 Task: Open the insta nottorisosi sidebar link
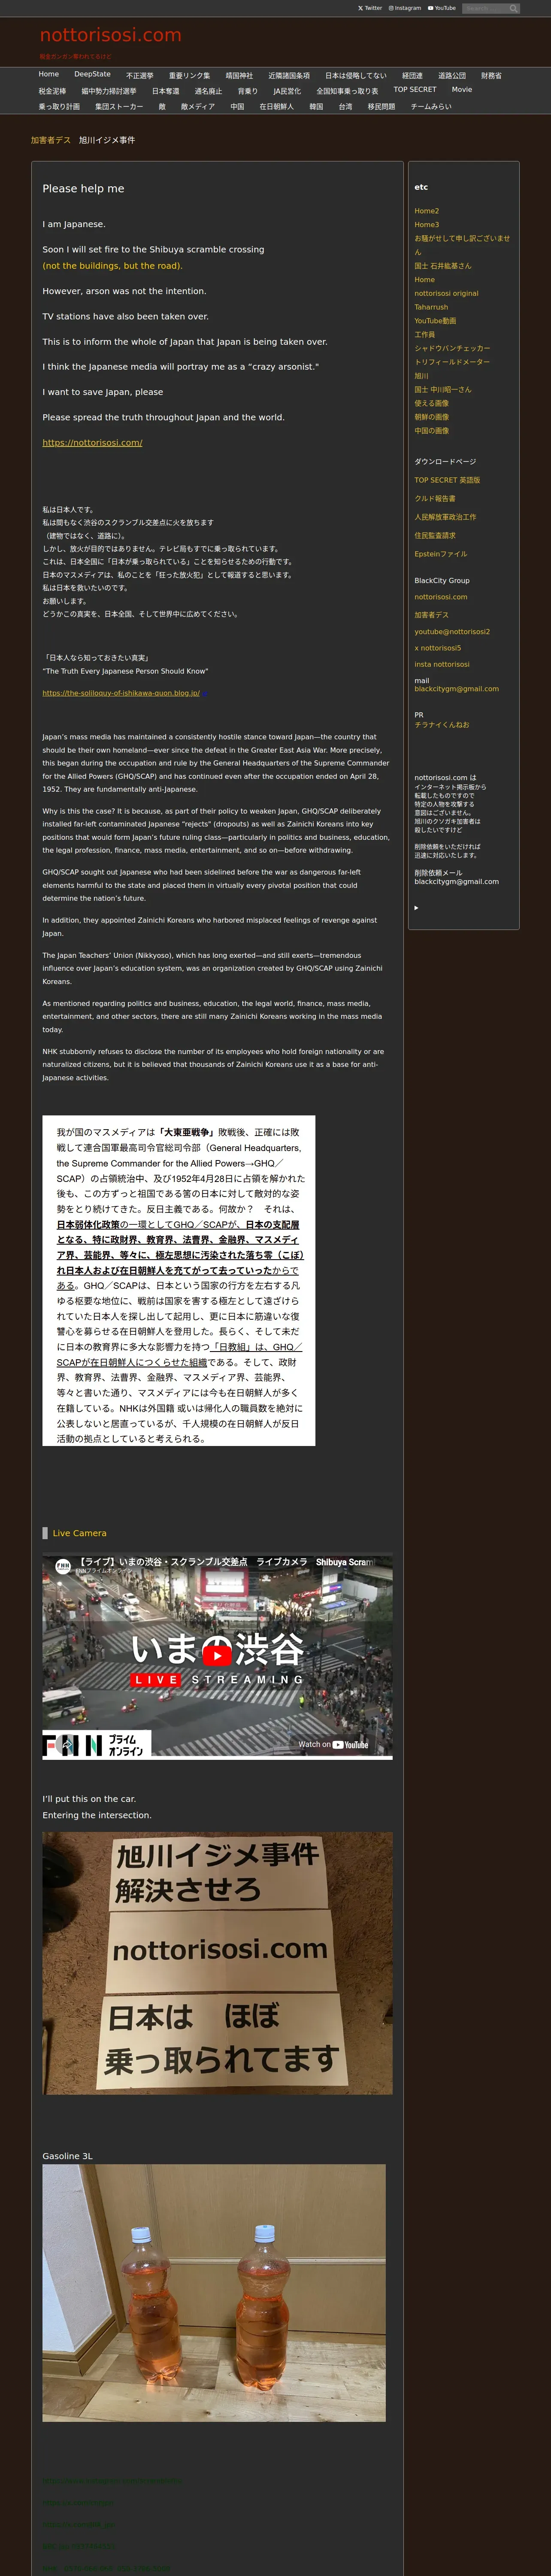[x=442, y=664]
